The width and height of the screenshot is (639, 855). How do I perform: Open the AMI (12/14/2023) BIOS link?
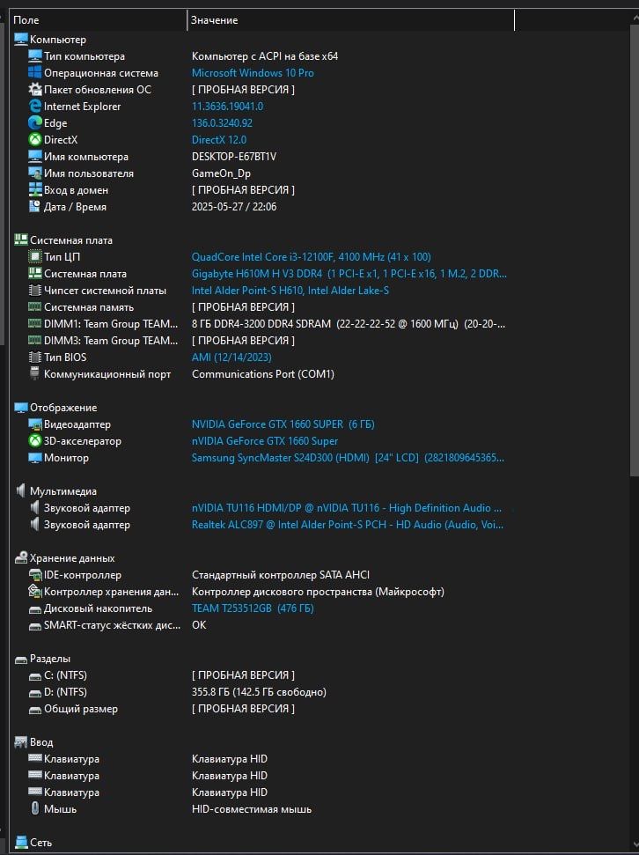click(x=231, y=357)
